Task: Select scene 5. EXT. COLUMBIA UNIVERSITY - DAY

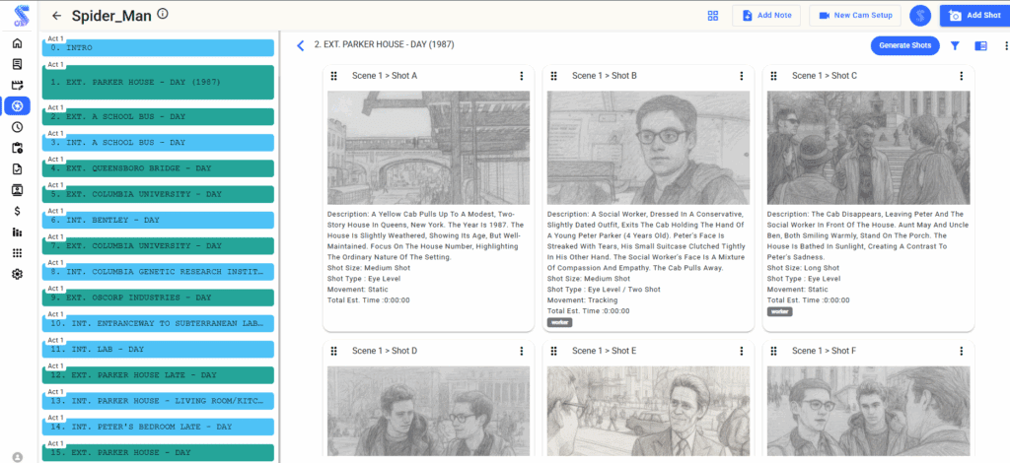Action: click(158, 193)
